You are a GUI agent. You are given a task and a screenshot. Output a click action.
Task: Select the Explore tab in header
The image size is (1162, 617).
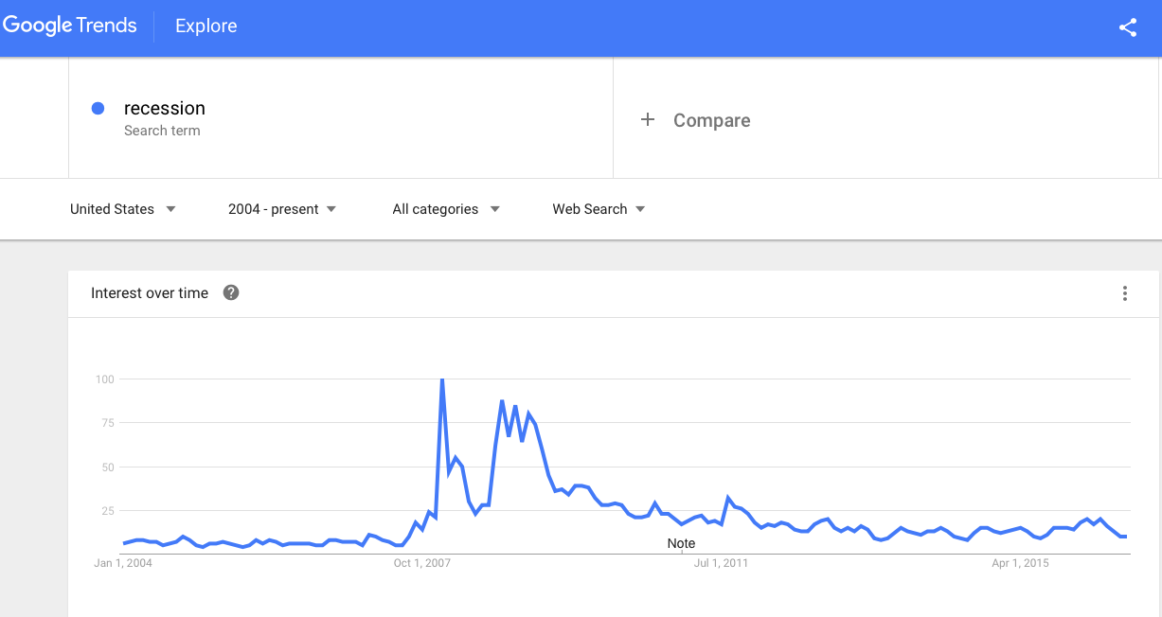[x=206, y=26]
